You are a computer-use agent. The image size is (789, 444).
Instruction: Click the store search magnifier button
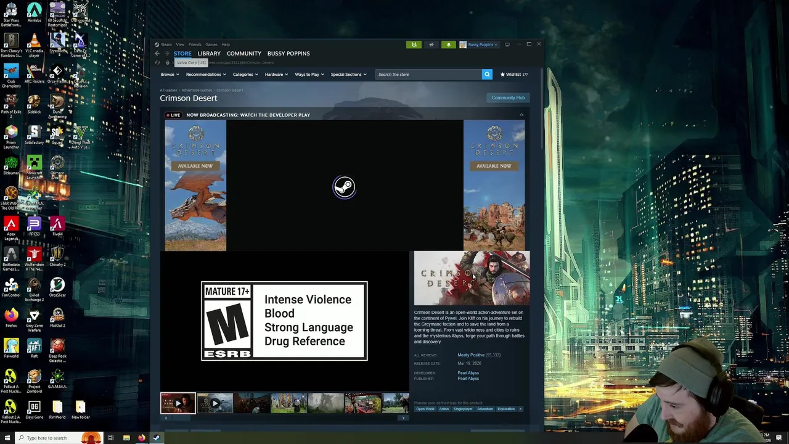[x=487, y=75]
